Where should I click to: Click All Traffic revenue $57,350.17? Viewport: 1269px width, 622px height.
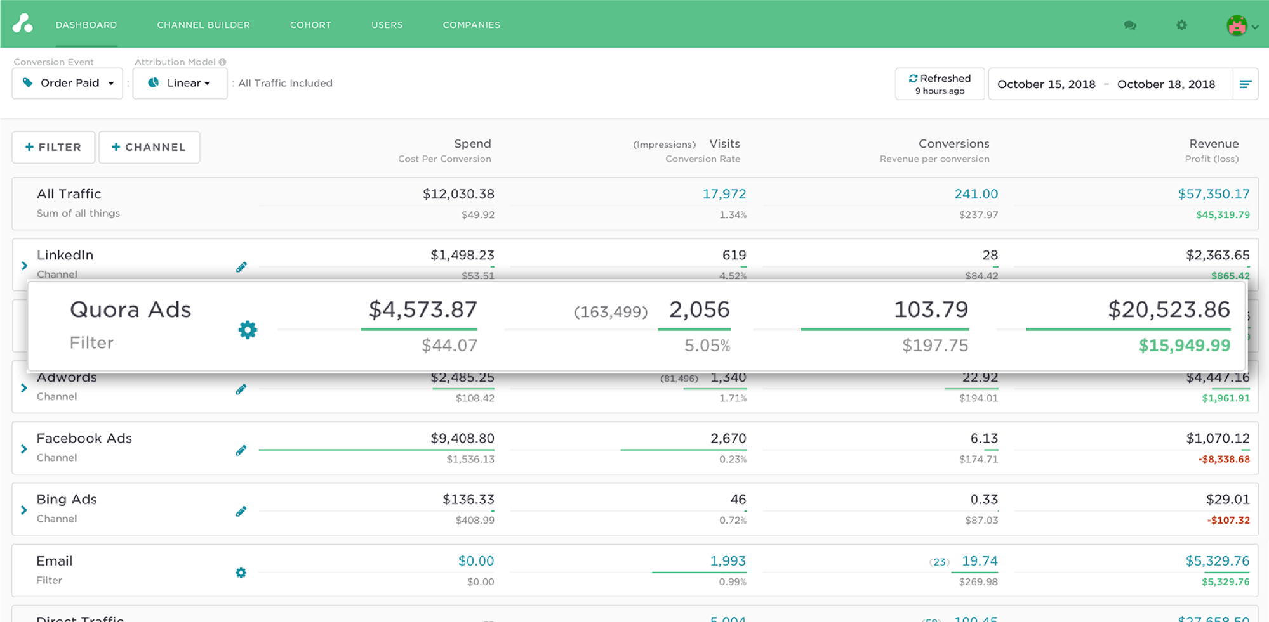click(1214, 194)
